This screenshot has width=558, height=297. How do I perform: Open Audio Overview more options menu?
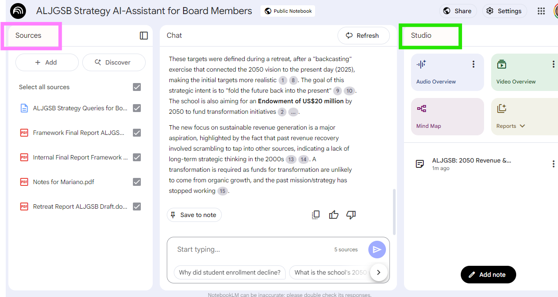click(474, 65)
